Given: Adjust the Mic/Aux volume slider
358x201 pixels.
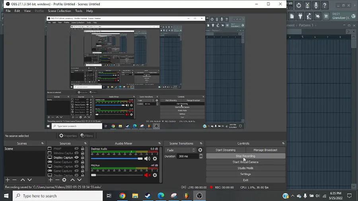Looking at the screenshot, I should [x=117, y=175].
